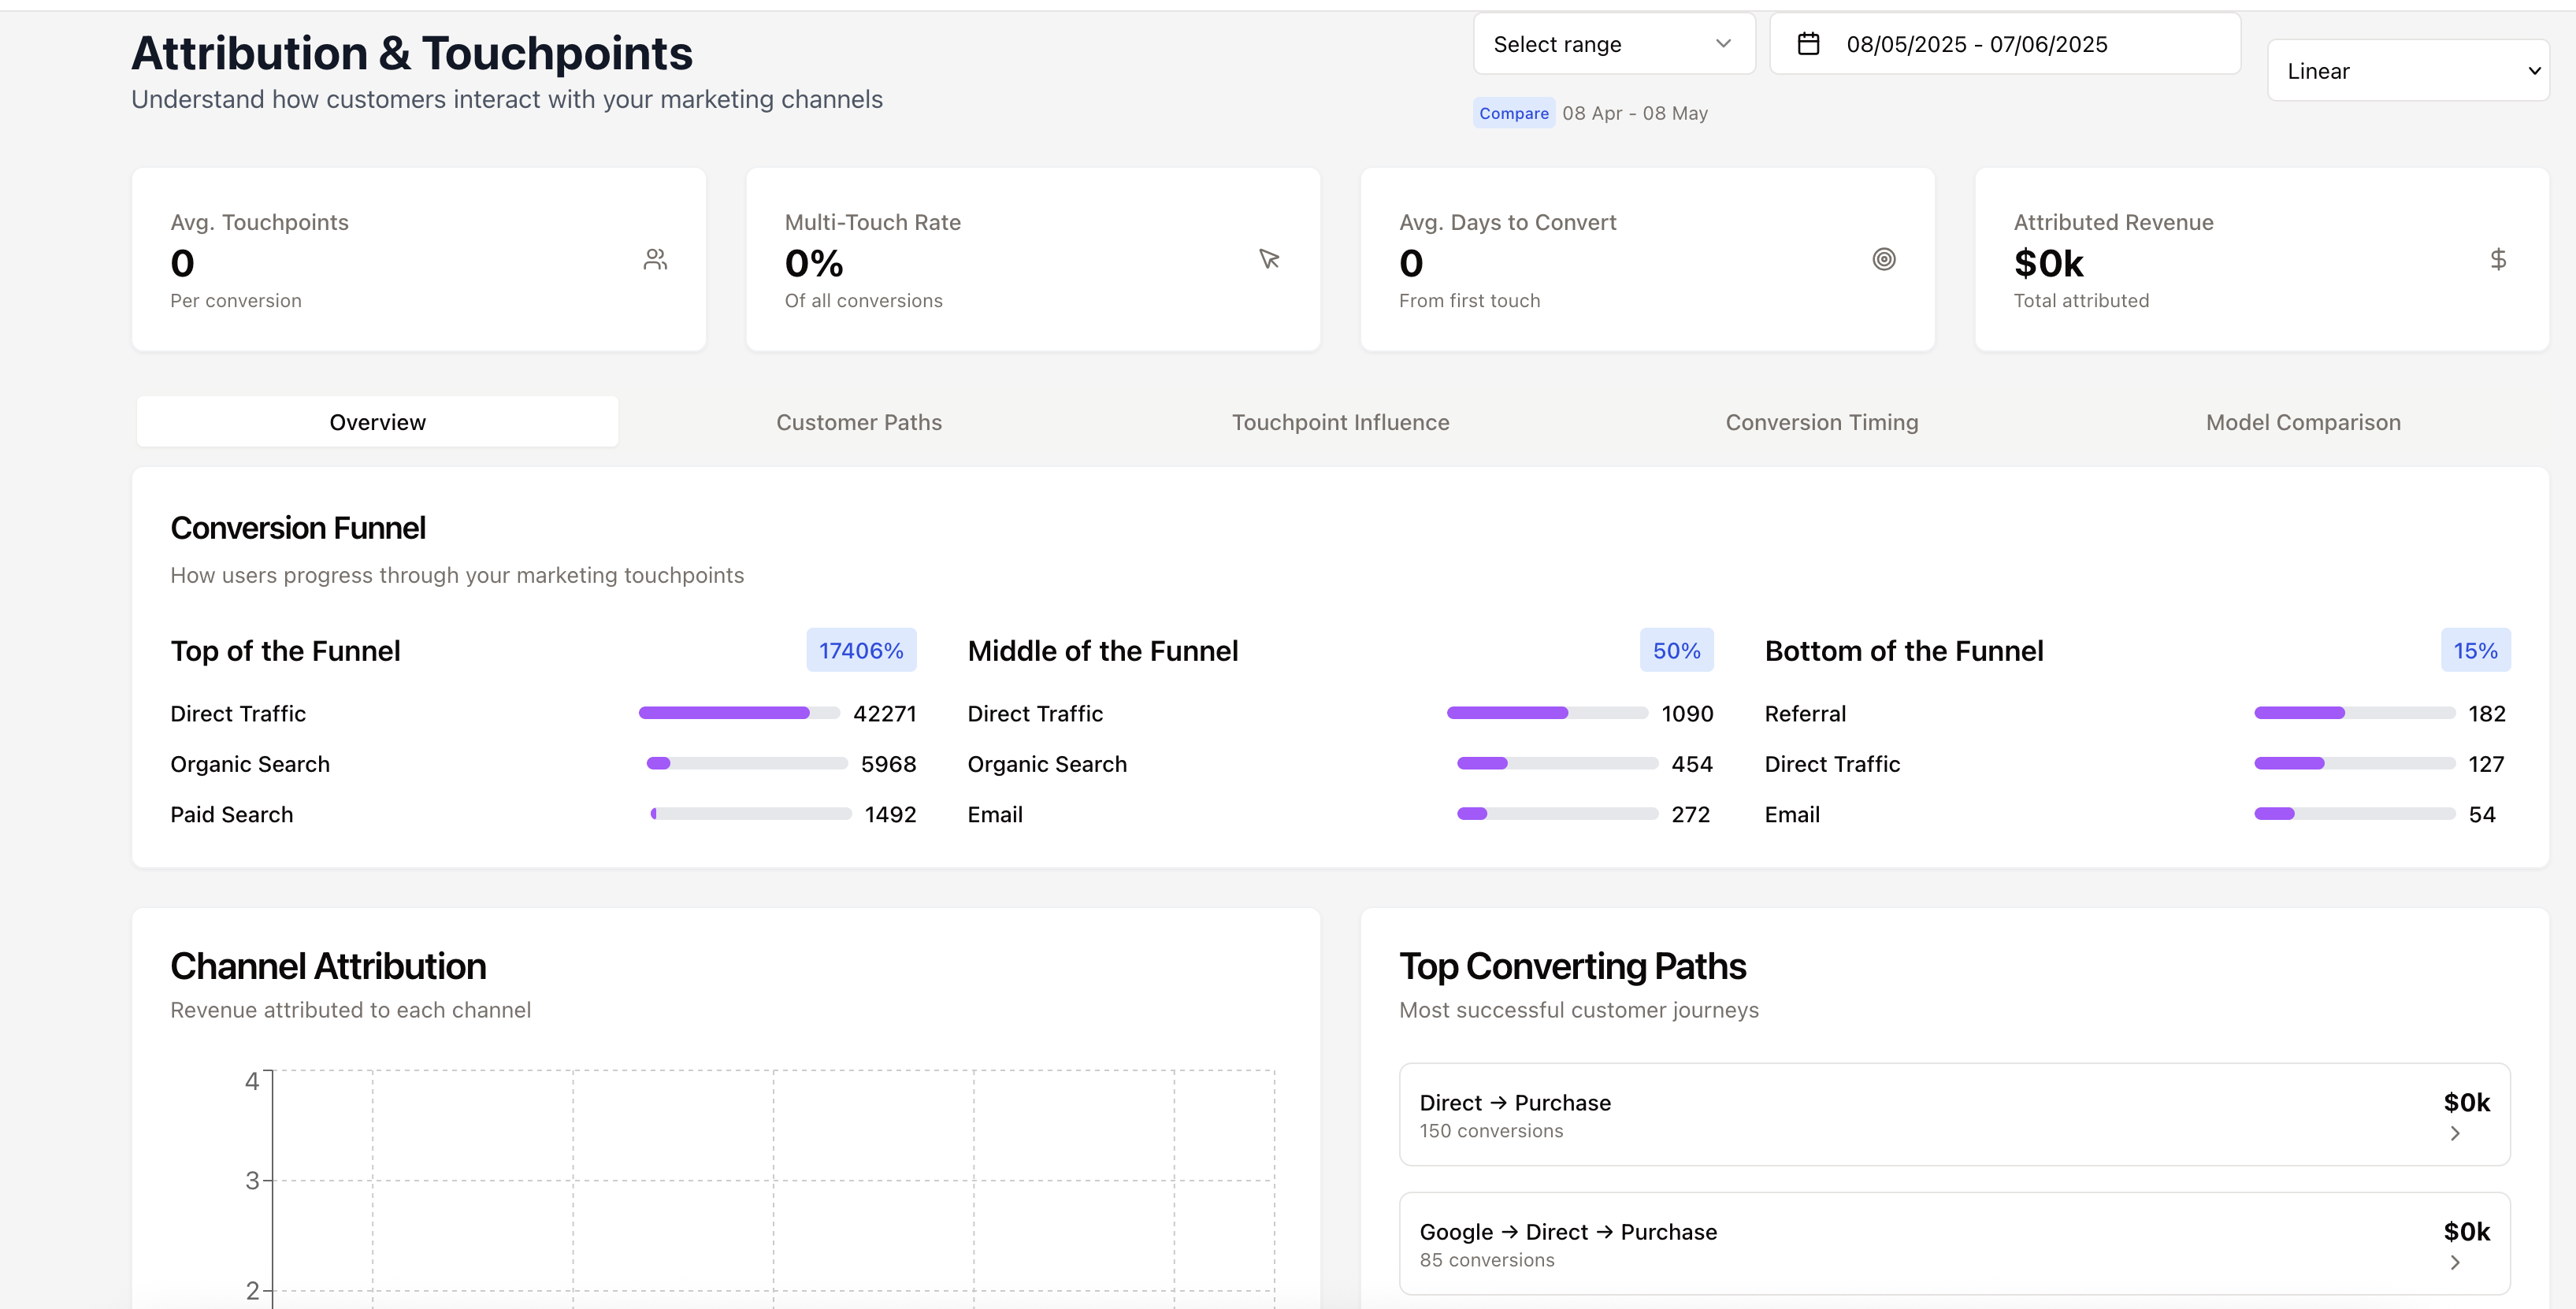Screen dimensions: 2576x1309
Task: Click the chevron on Google Direct Purchase path
Action: pyautogui.click(x=2456, y=1263)
